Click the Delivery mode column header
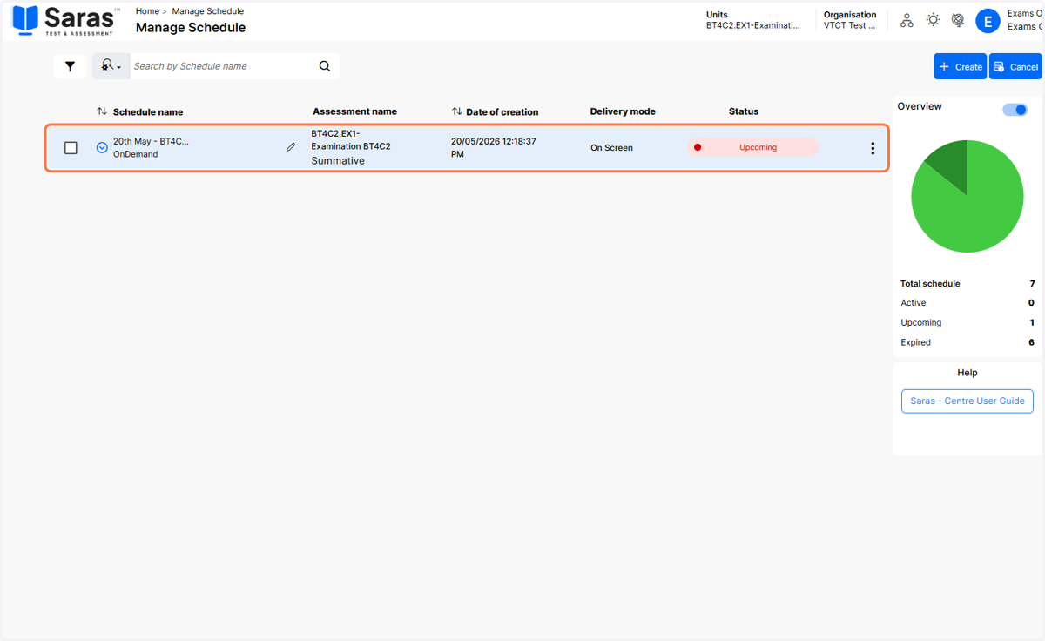 tap(623, 111)
